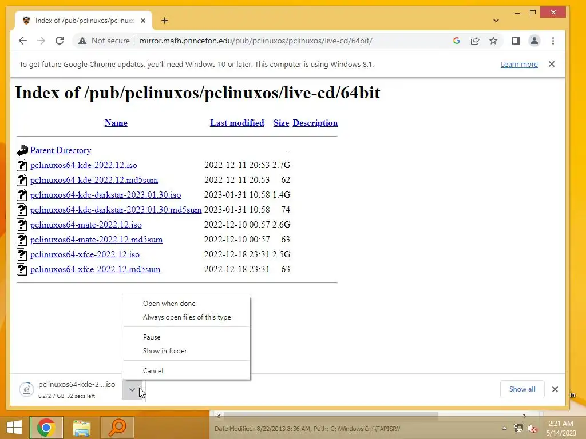This screenshot has height=439, width=586.
Task: Click the forward navigation arrow
Action: 41,41
